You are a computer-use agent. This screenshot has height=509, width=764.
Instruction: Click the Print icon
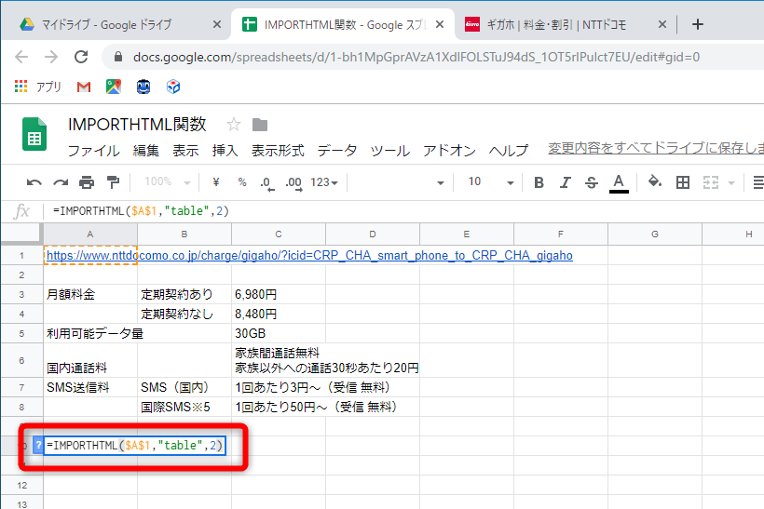pos(87,182)
